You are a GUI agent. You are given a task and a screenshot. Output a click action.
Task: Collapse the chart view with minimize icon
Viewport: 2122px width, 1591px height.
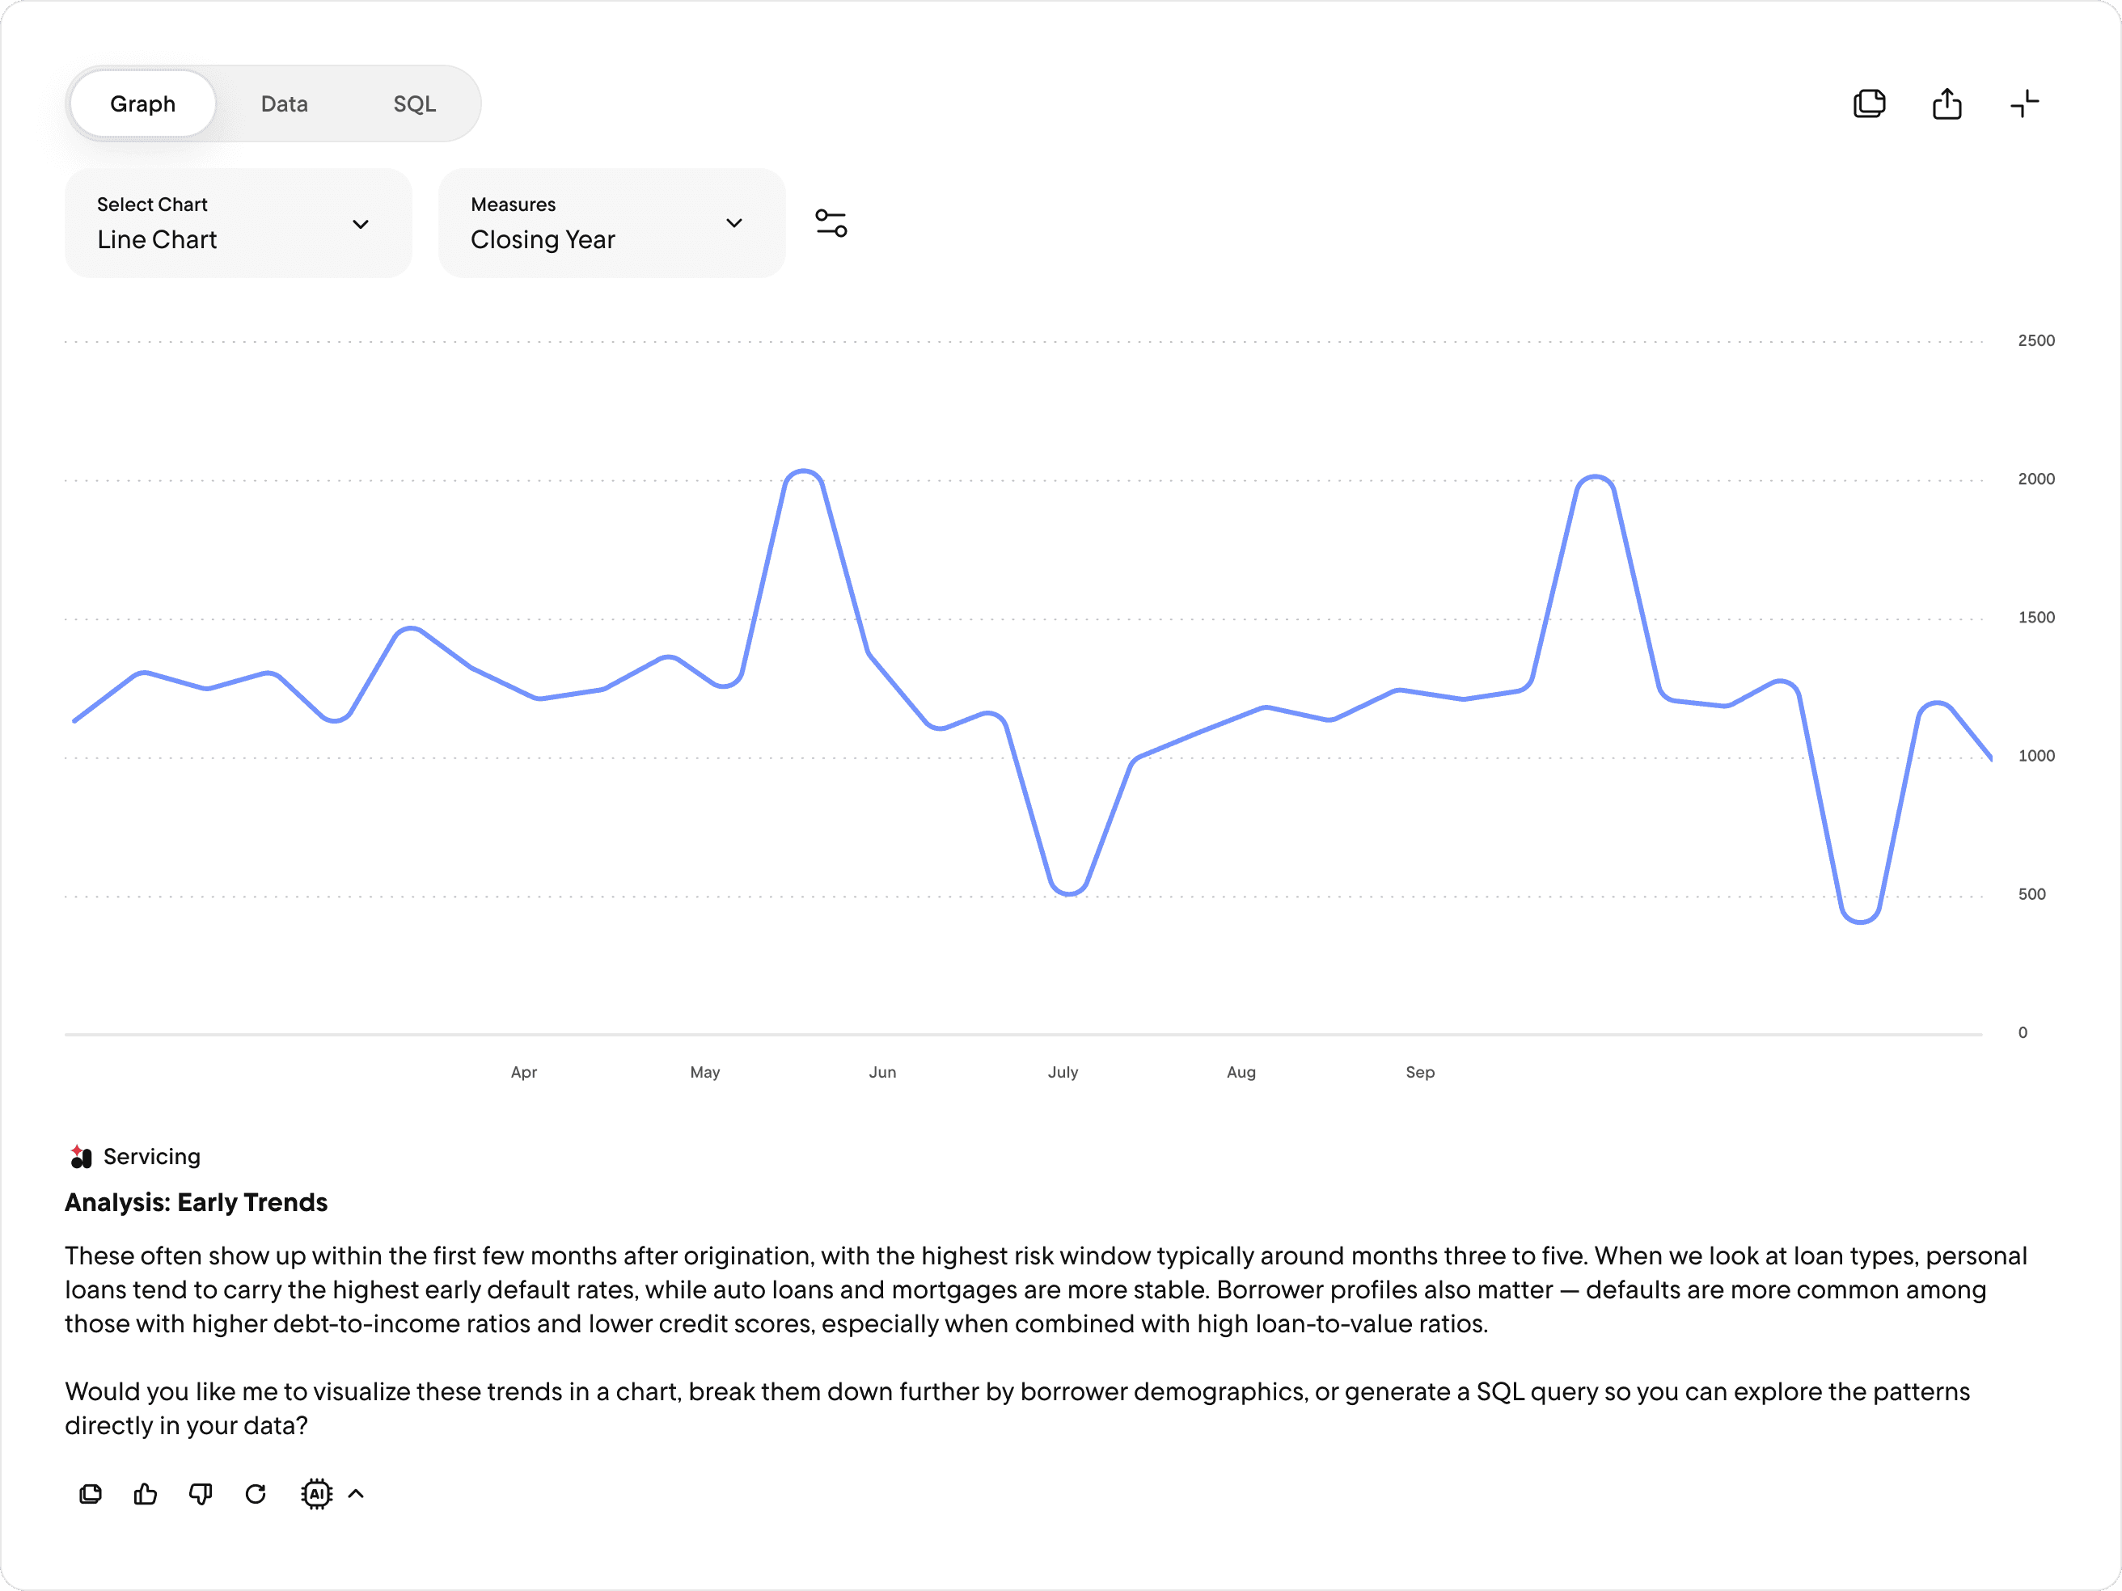coord(2024,103)
